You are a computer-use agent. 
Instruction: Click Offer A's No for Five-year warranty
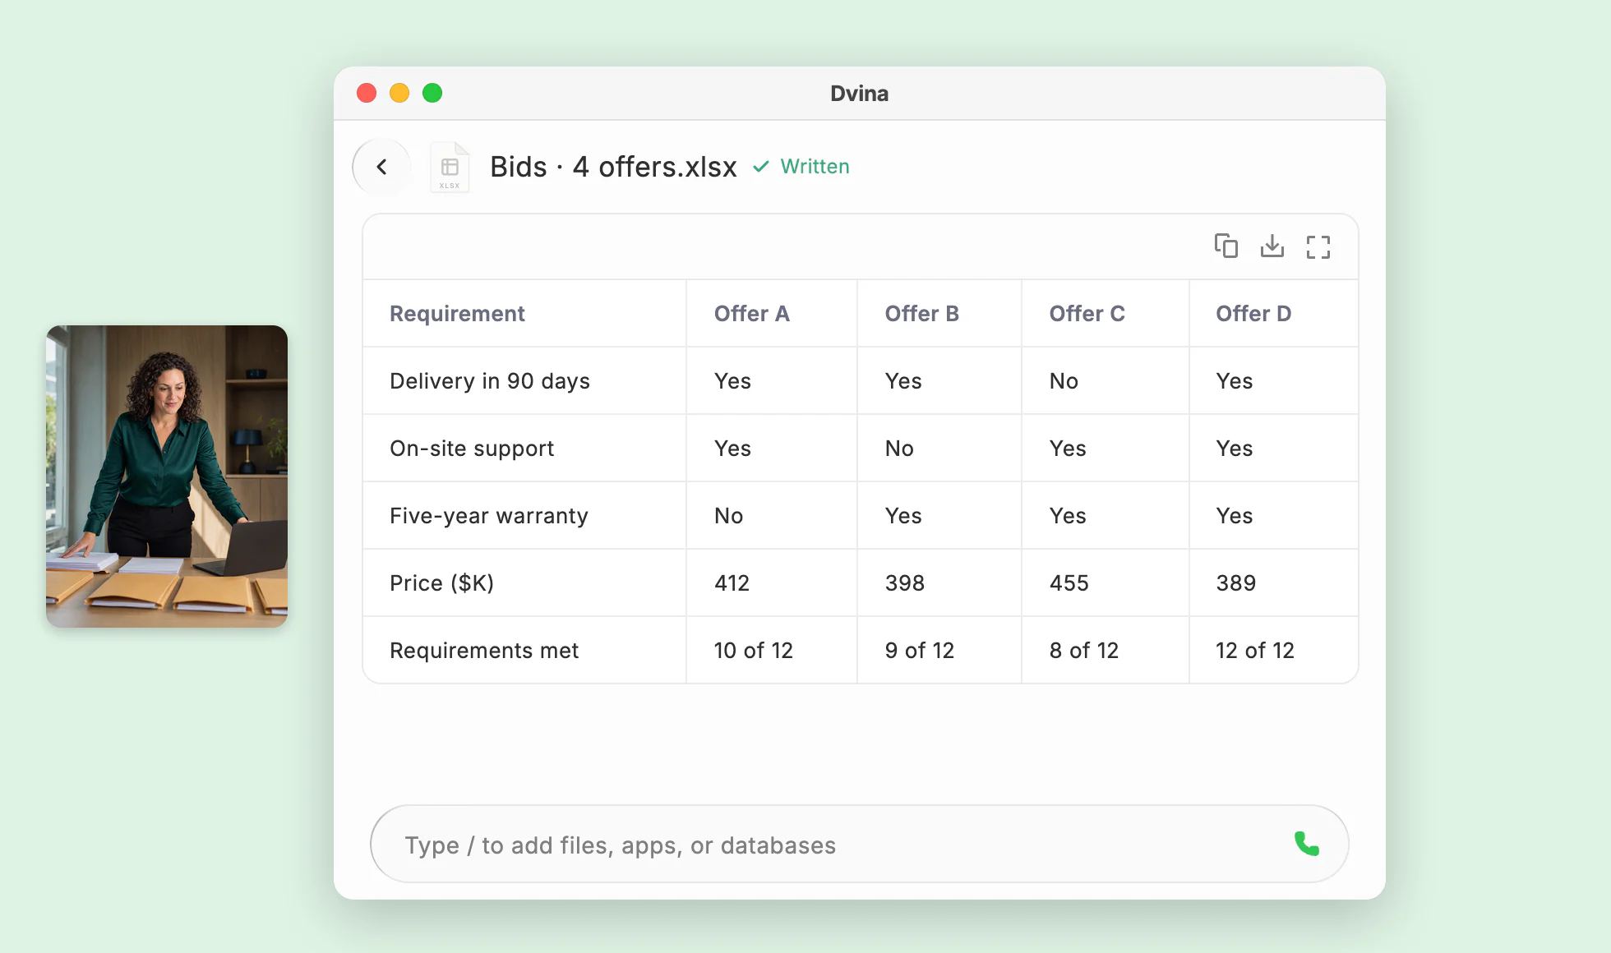tap(728, 516)
